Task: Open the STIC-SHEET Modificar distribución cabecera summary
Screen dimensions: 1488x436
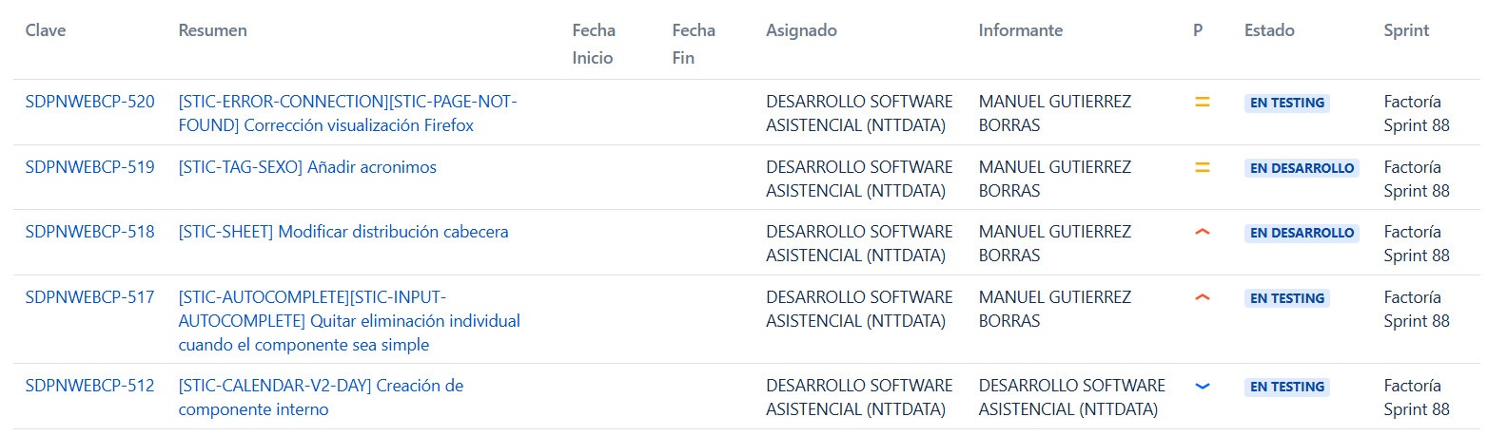Action: click(343, 232)
